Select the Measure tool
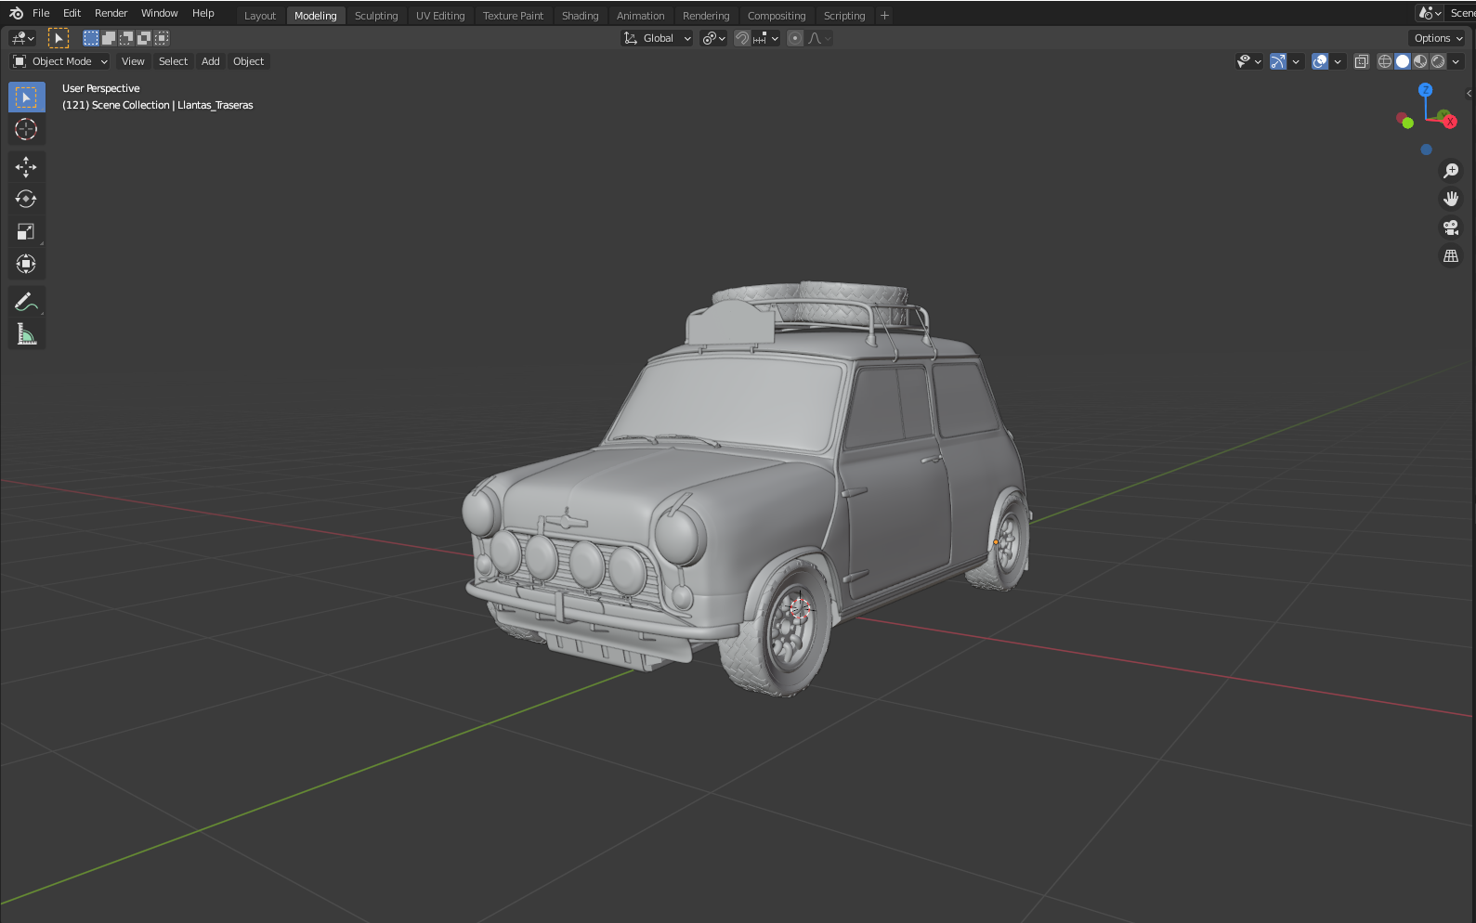This screenshot has width=1476, height=923. tap(26, 334)
